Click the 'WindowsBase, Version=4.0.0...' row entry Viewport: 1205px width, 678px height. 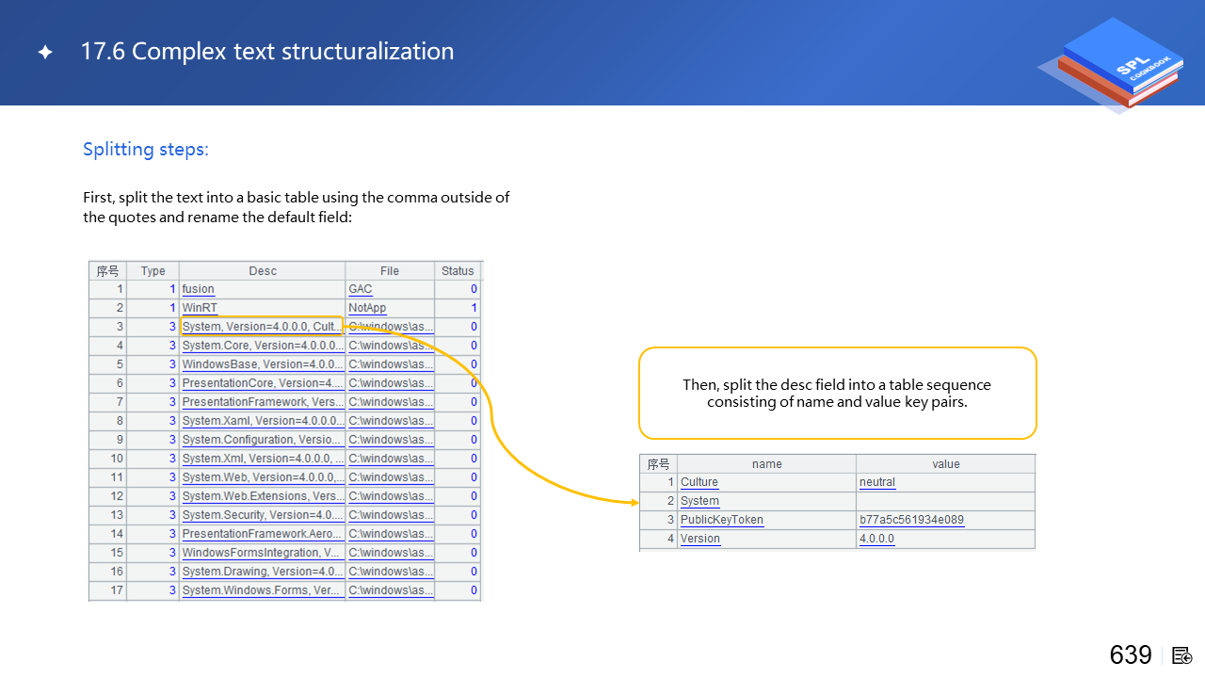[261, 364]
